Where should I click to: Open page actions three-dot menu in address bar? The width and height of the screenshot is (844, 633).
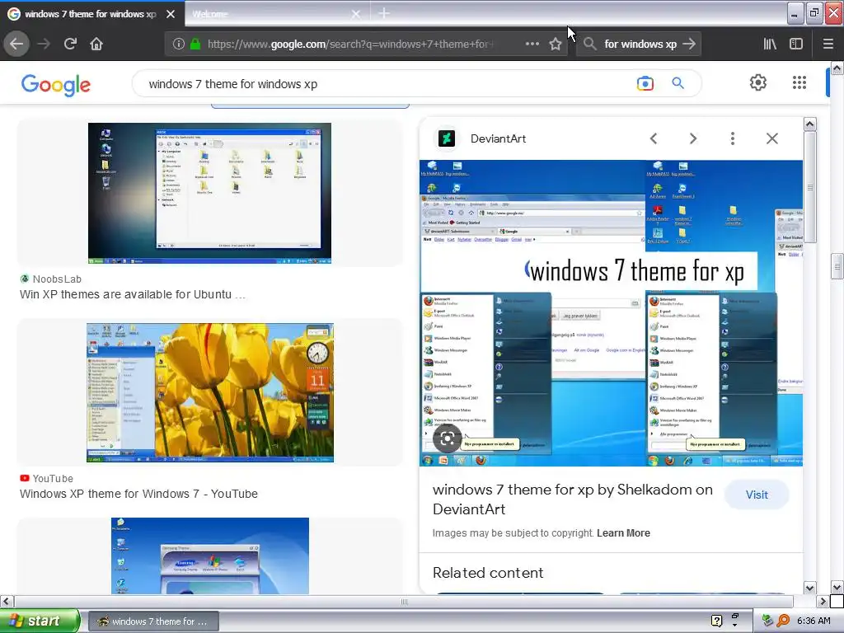[x=532, y=44]
